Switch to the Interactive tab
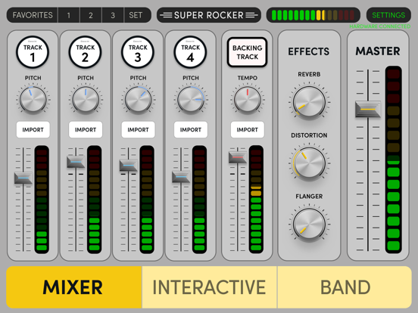Image resolution: width=418 pixels, height=313 pixels. (x=209, y=287)
